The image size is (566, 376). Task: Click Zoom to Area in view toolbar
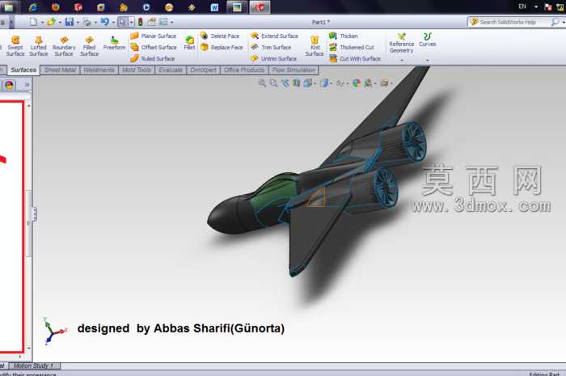(x=273, y=83)
